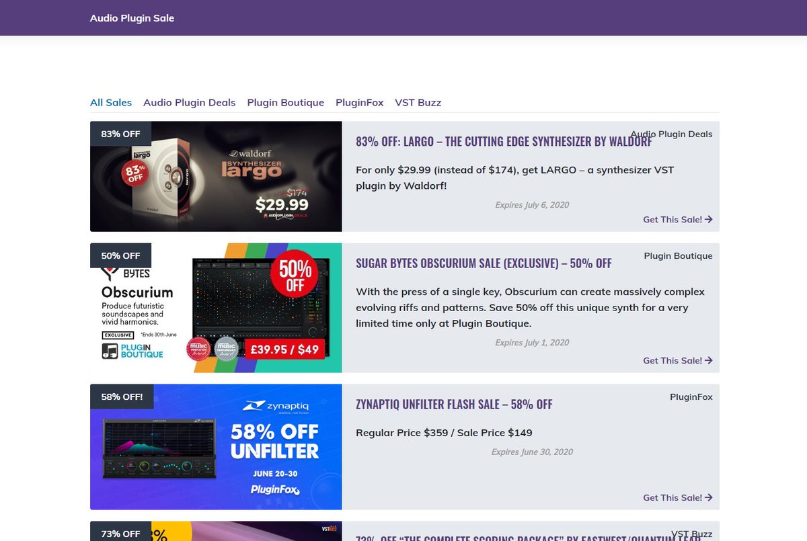Click Audio Plugin Deals label on Largo card
Viewport: 807px width, 541px height.
pos(671,134)
